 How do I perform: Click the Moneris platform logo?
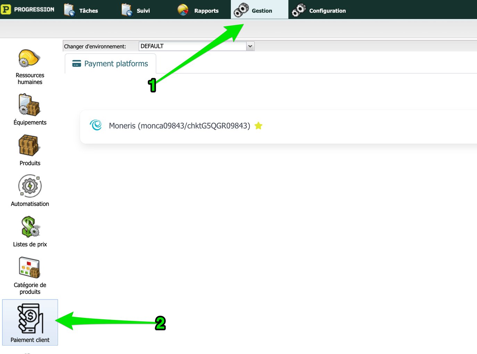(x=95, y=126)
